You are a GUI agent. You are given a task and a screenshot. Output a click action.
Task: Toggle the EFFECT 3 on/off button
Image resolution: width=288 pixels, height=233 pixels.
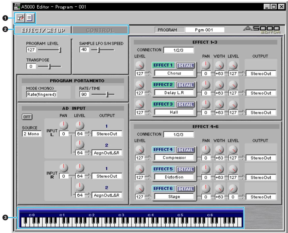[x=163, y=104]
